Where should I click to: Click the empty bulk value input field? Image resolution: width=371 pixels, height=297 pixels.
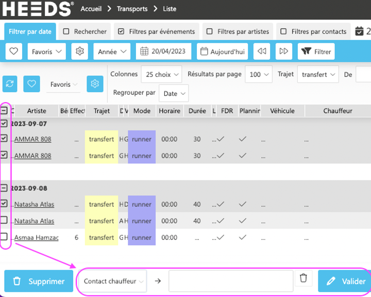pyautogui.click(x=231, y=281)
